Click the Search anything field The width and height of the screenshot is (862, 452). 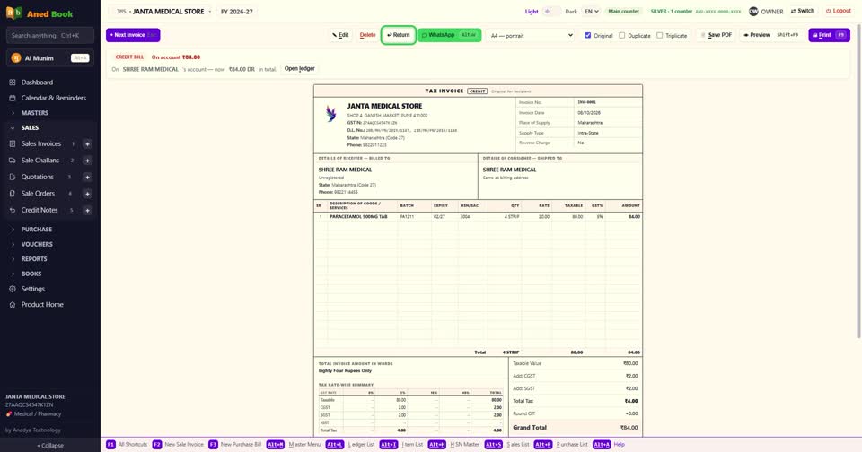(x=50, y=36)
